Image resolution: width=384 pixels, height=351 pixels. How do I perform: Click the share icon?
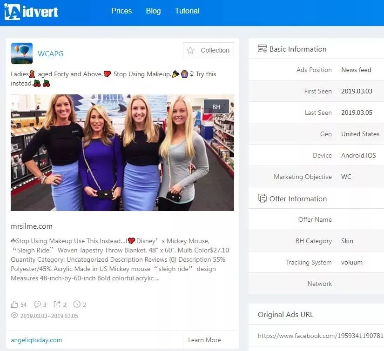point(57,305)
